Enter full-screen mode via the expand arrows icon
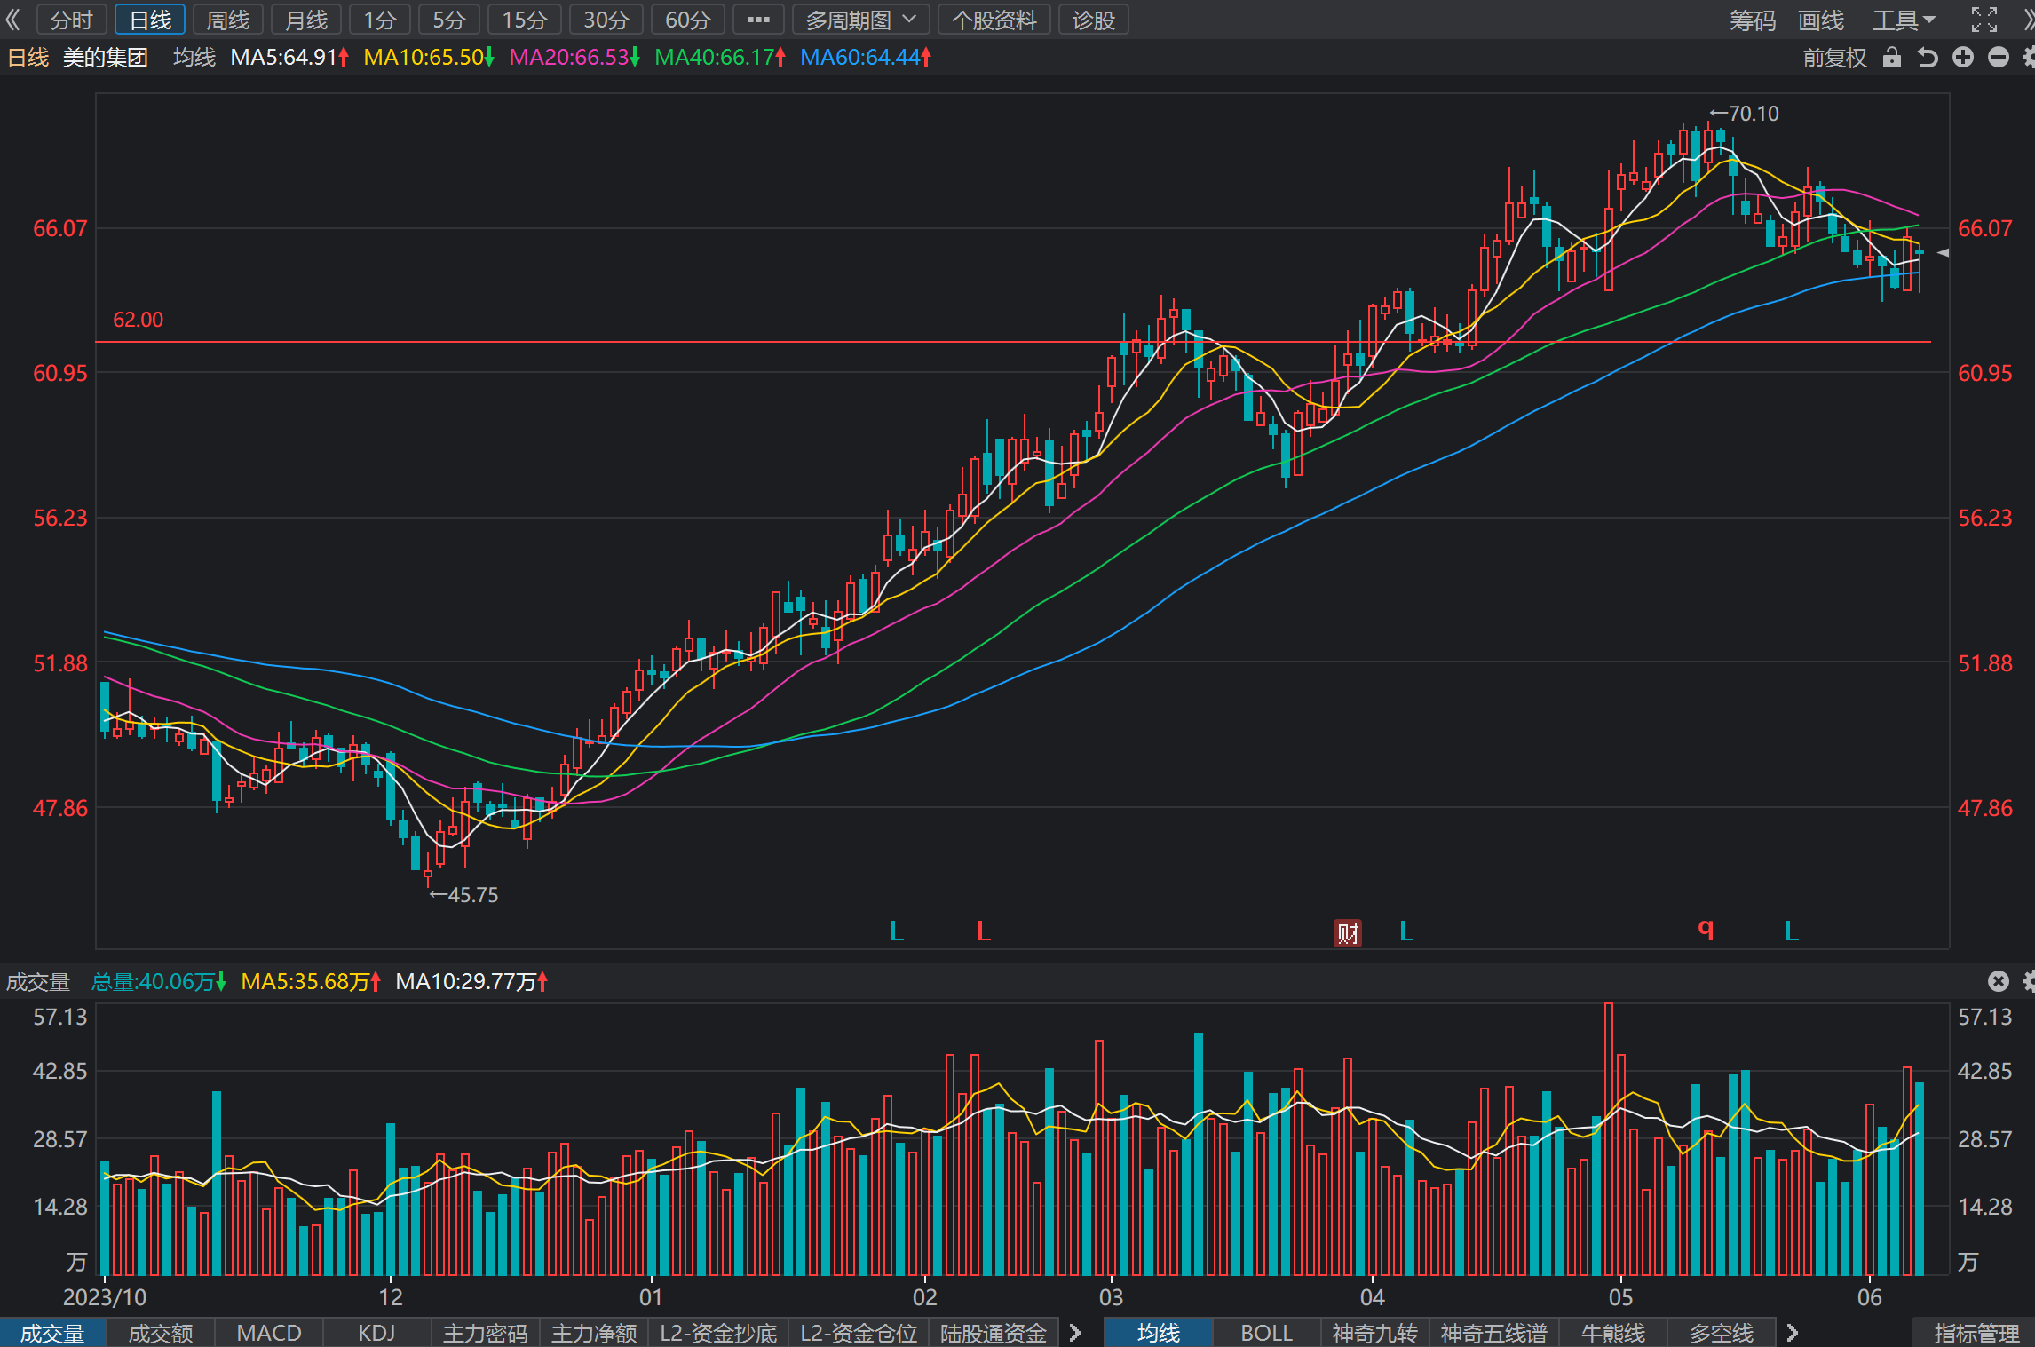 point(1984,20)
